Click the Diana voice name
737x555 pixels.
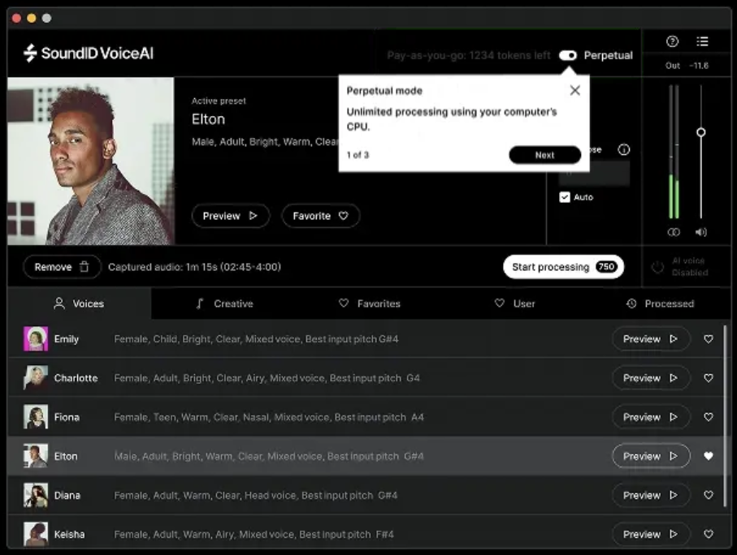[67, 496]
